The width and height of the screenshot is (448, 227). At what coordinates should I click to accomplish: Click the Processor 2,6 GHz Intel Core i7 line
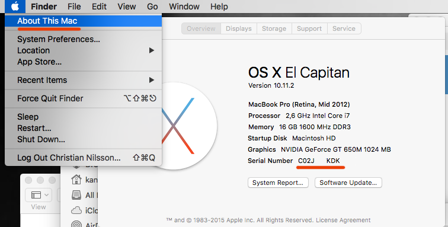coord(299,116)
